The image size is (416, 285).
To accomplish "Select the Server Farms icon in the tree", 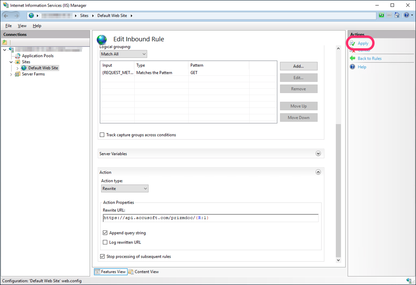I will (17, 74).
